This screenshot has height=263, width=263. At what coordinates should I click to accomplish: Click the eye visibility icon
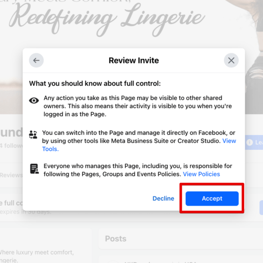tap(34, 101)
